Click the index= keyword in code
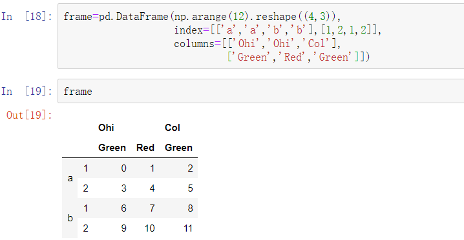This screenshot has width=464, height=240. click(x=192, y=30)
